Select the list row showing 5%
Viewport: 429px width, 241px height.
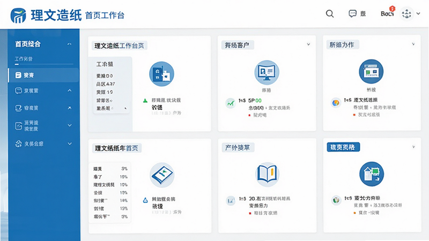(110, 216)
